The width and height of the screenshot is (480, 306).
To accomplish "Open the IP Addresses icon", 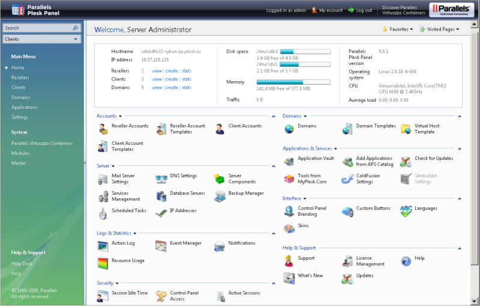I will pyautogui.click(x=162, y=213).
